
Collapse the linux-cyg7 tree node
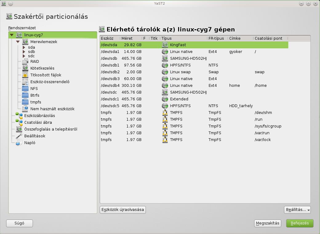click(12, 35)
